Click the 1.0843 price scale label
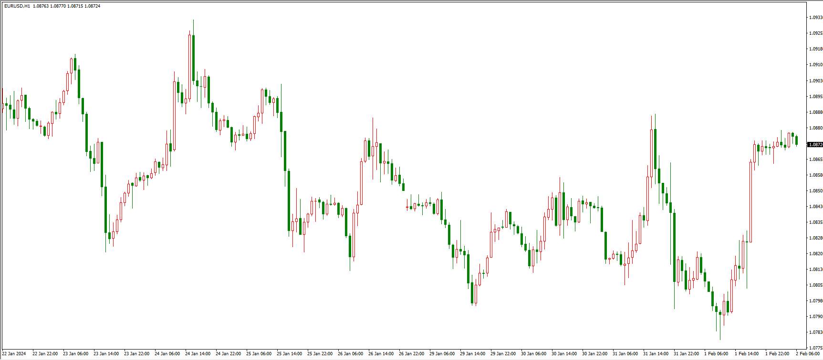Image resolution: width=823 pixels, height=360 pixels. [816, 206]
